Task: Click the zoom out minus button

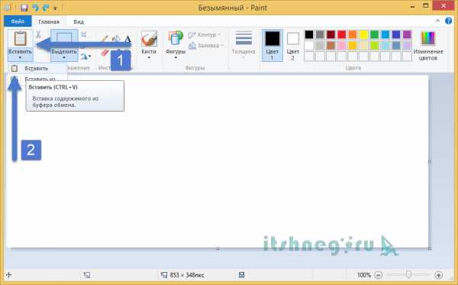Action: click(x=379, y=275)
